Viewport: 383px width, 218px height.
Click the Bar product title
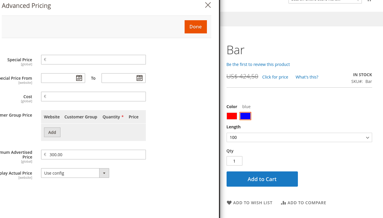[236, 50]
